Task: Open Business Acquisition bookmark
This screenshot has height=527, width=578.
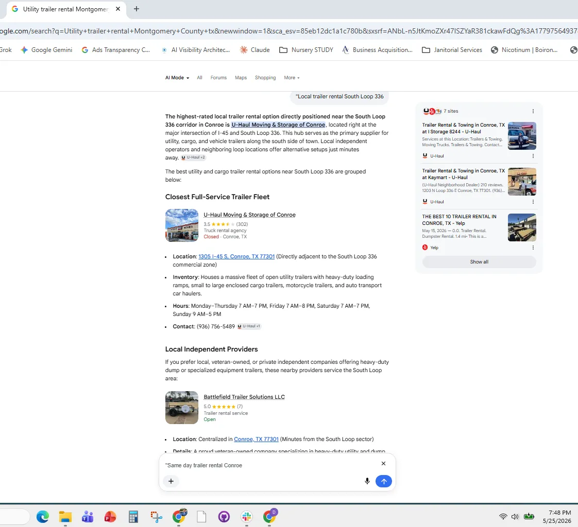Action: (377, 50)
